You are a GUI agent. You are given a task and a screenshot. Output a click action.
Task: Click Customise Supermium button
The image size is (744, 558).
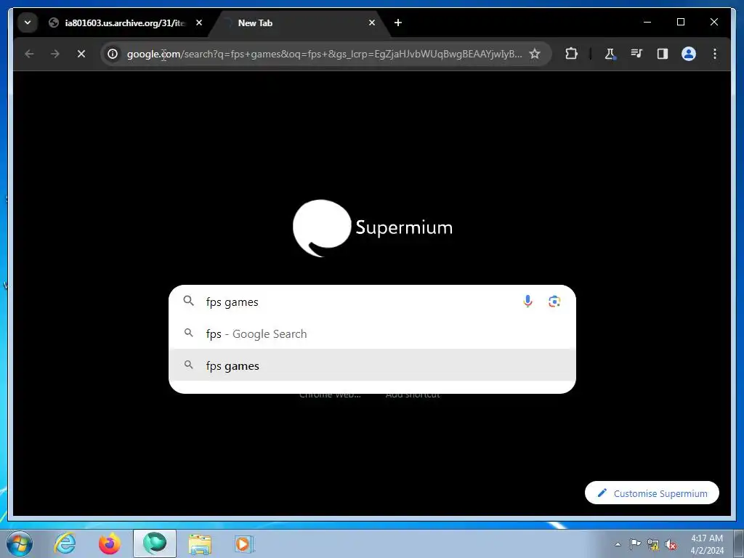652,493
